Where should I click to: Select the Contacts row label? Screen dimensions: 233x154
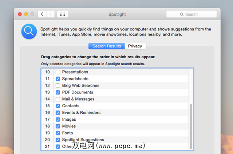click(x=71, y=106)
